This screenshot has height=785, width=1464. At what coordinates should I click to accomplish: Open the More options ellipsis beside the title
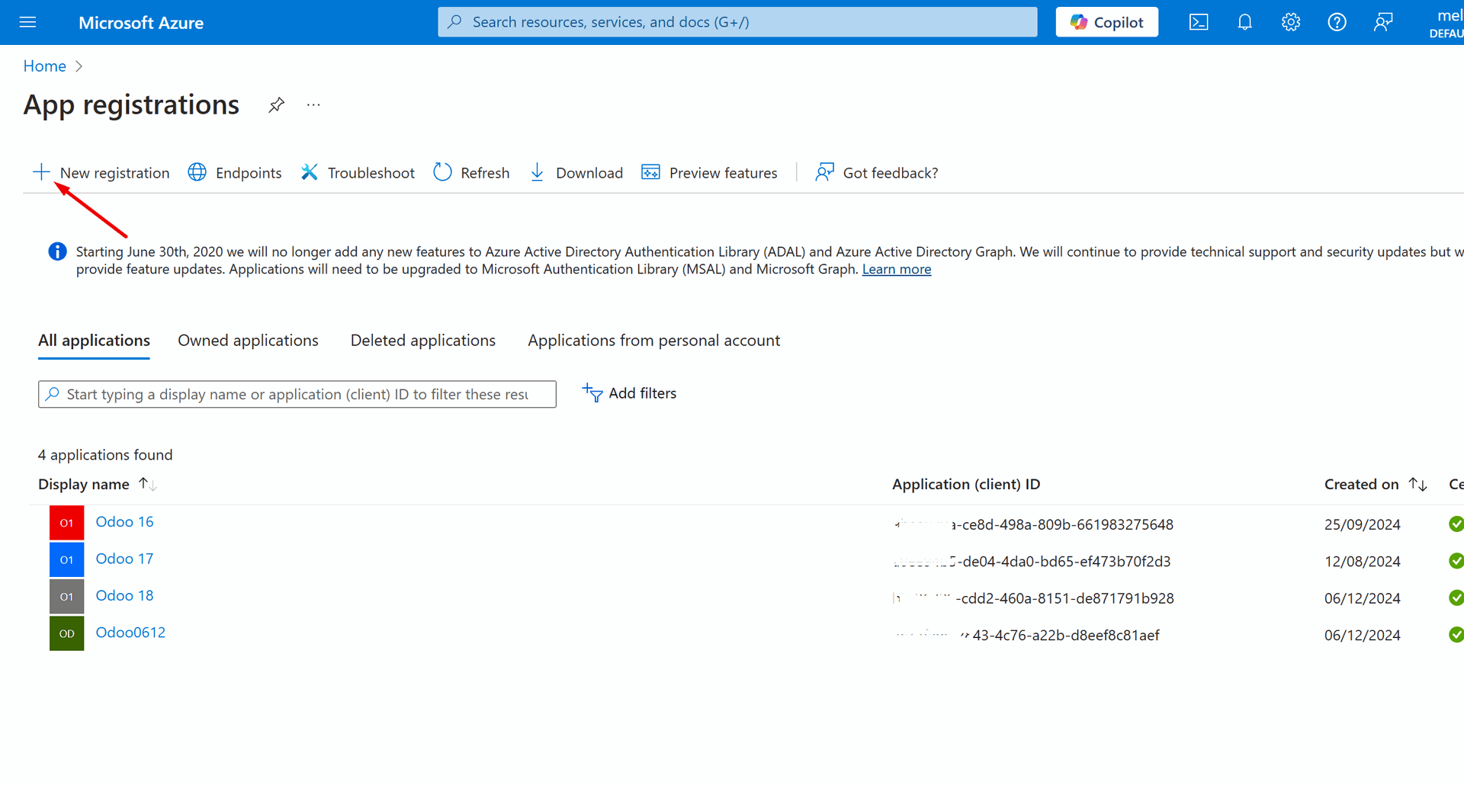click(313, 105)
